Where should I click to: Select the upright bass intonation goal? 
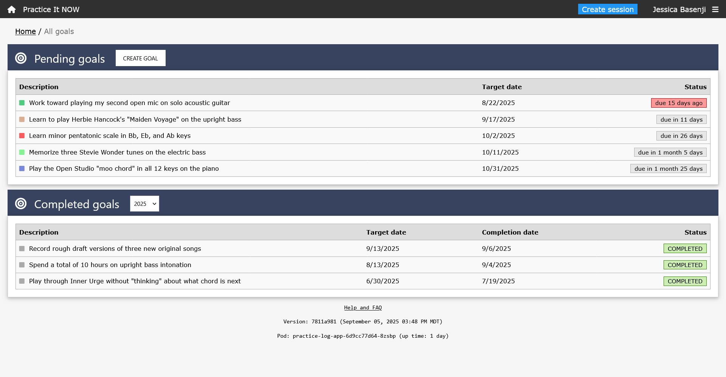coord(110,265)
